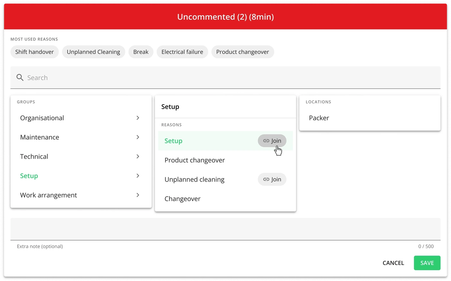The width and height of the screenshot is (451, 281).
Task: Choose the Unplanned Cleaning chip
Action: 93,52
